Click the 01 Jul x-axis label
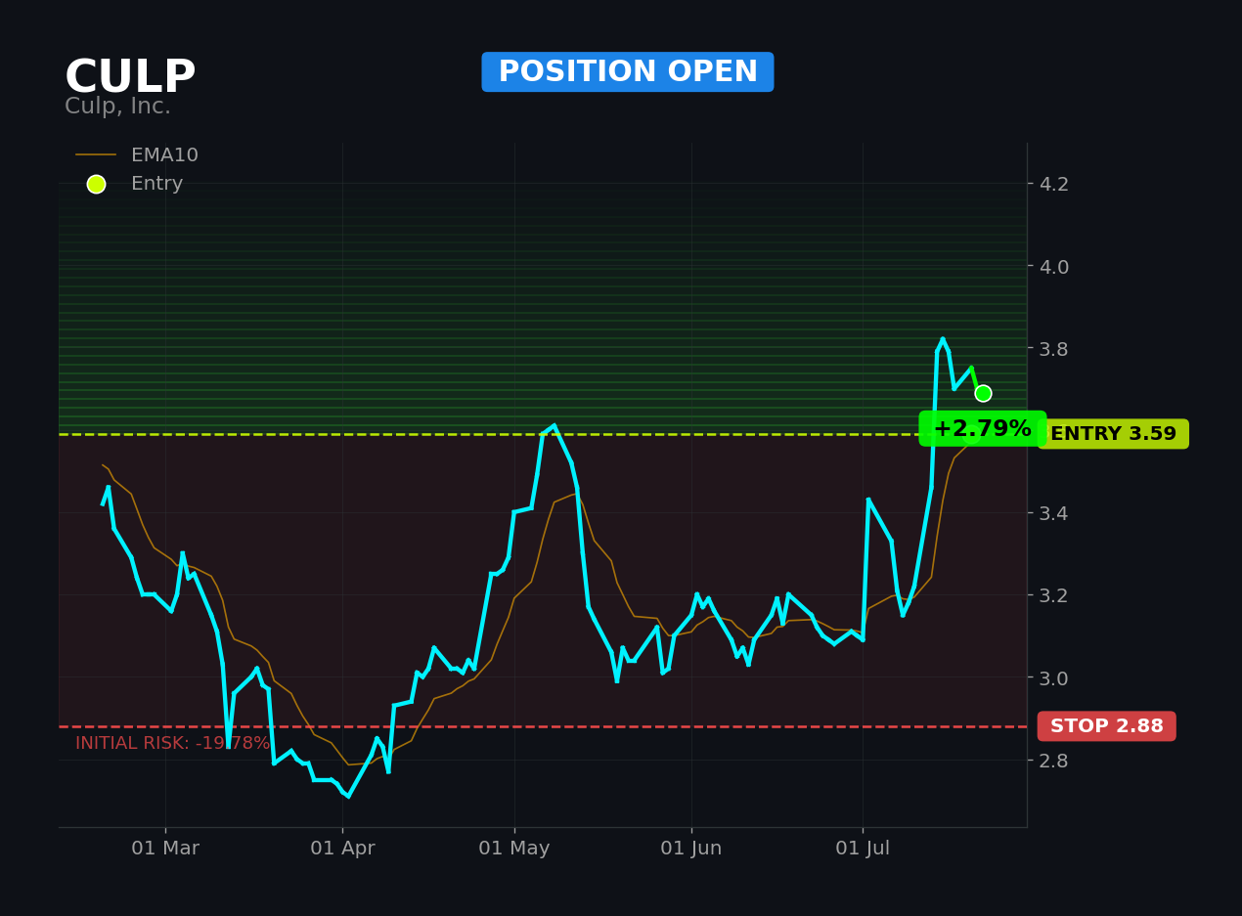Viewport: 1242px width, 916px height. pyautogui.click(x=863, y=849)
